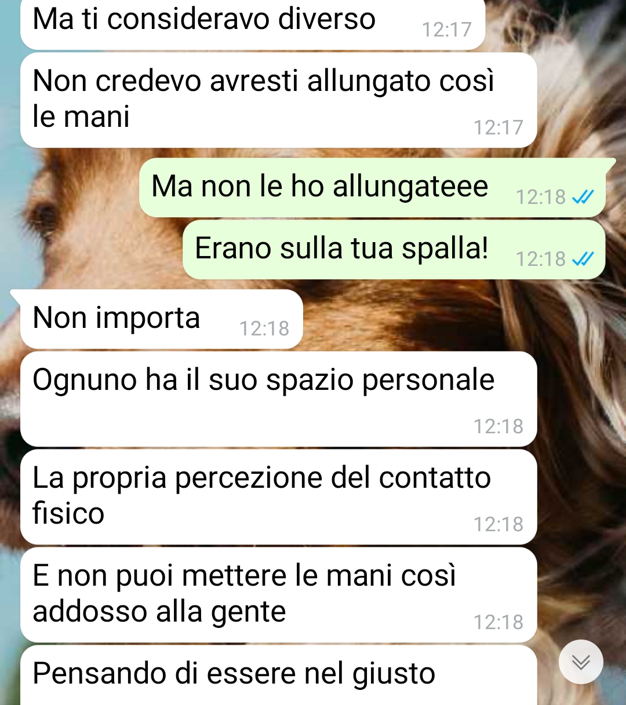Tap the 12:18 timestamp next to 'addosso alla gente'

(498, 622)
